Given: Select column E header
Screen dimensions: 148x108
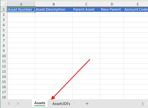Looking at the screenshot, I should [x=136, y=4].
